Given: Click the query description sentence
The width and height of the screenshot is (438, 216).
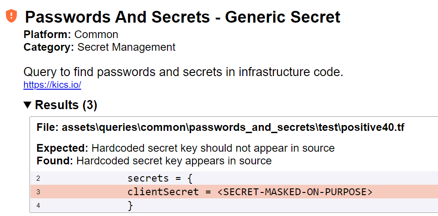Looking at the screenshot, I should (183, 72).
